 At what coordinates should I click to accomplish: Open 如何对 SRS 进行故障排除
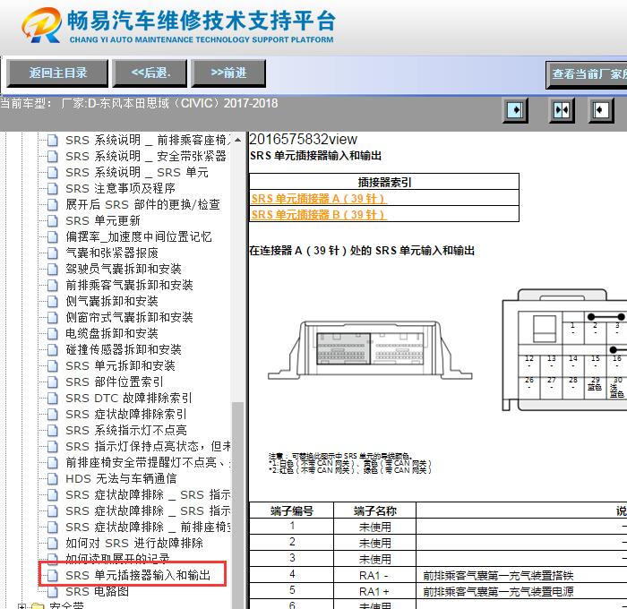pos(134,543)
